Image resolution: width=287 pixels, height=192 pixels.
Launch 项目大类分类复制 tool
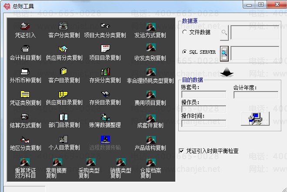(x=105, y=26)
